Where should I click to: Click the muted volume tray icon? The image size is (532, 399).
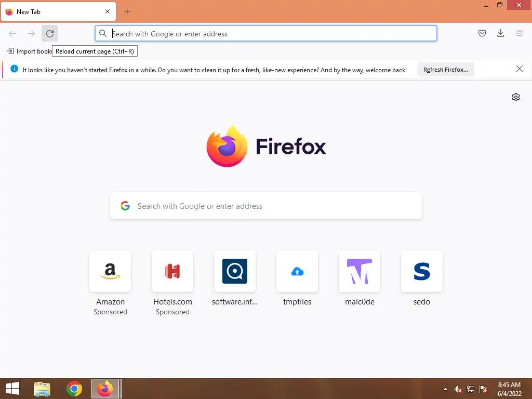[x=458, y=389]
